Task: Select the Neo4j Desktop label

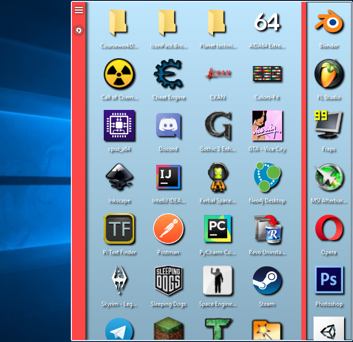Action: tap(267, 201)
